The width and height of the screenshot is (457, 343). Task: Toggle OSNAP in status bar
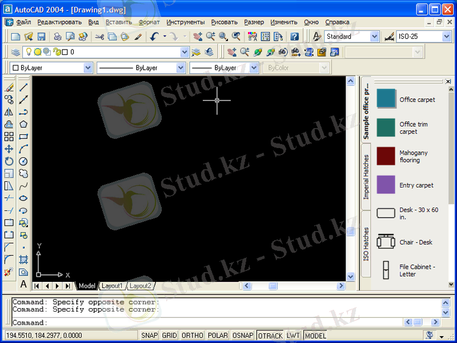point(243,336)
